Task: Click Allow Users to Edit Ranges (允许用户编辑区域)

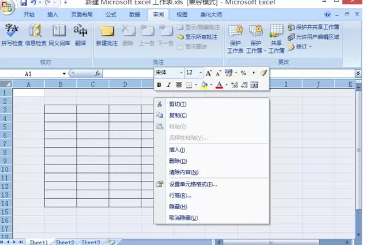Action: tap(314, 37)
